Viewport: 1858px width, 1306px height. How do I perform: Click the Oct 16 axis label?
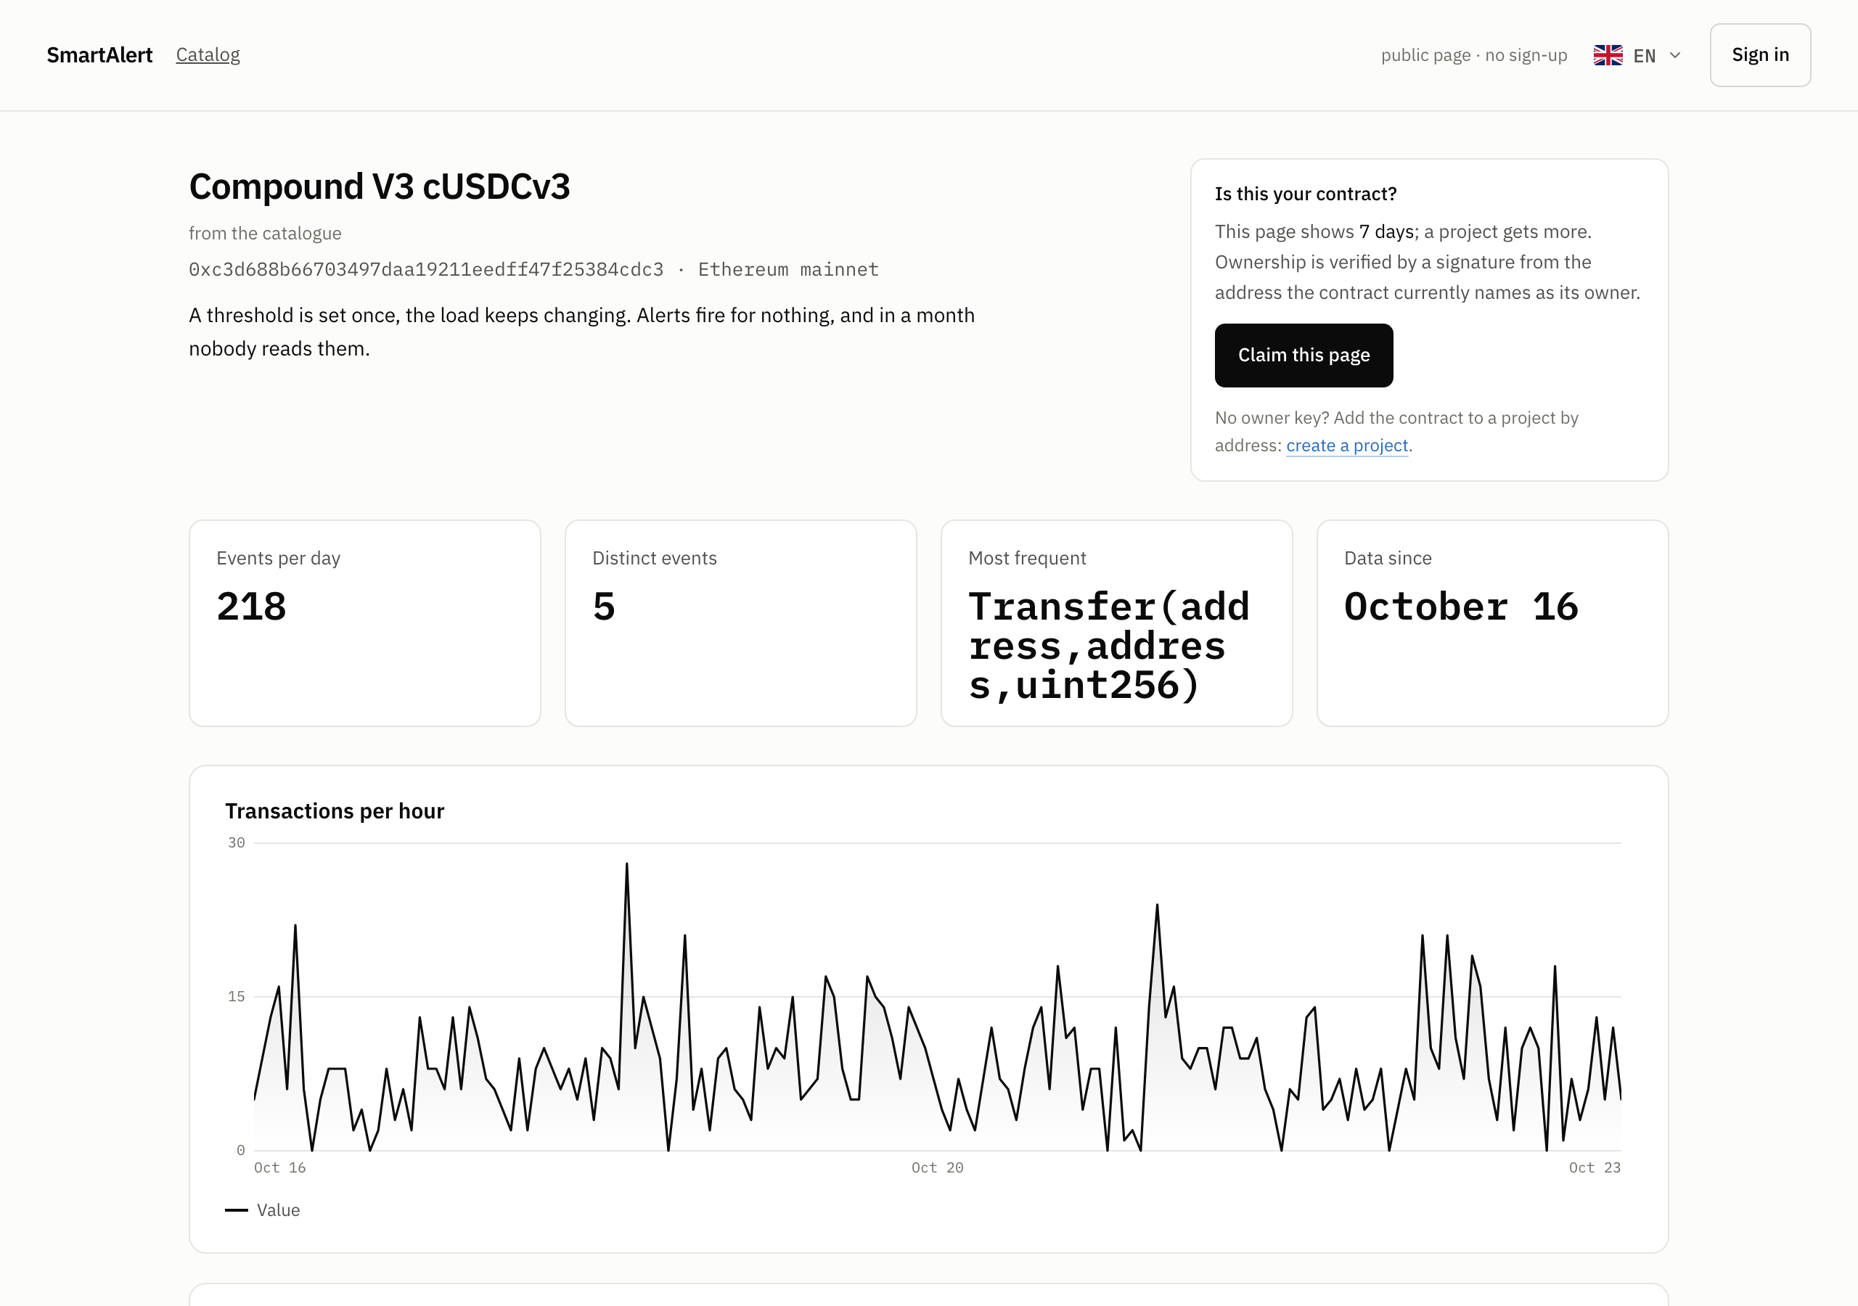[280, 1167]
